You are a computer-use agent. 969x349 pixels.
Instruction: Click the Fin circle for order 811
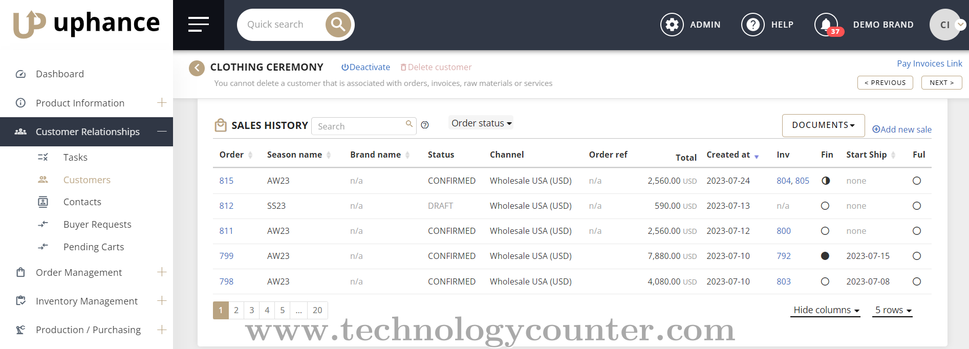[825, 231]
